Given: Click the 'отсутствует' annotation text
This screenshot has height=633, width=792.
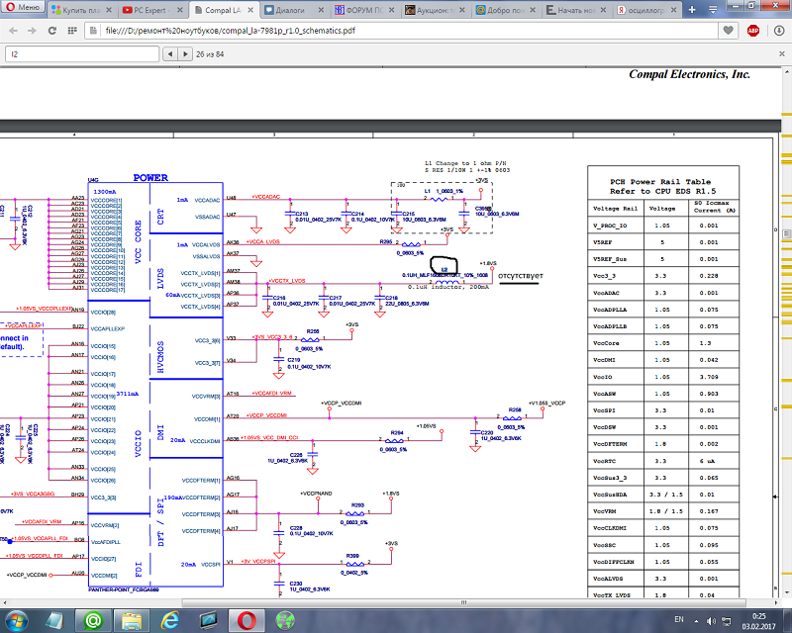Looking at the screenshot, I should (x=521, y=276).
